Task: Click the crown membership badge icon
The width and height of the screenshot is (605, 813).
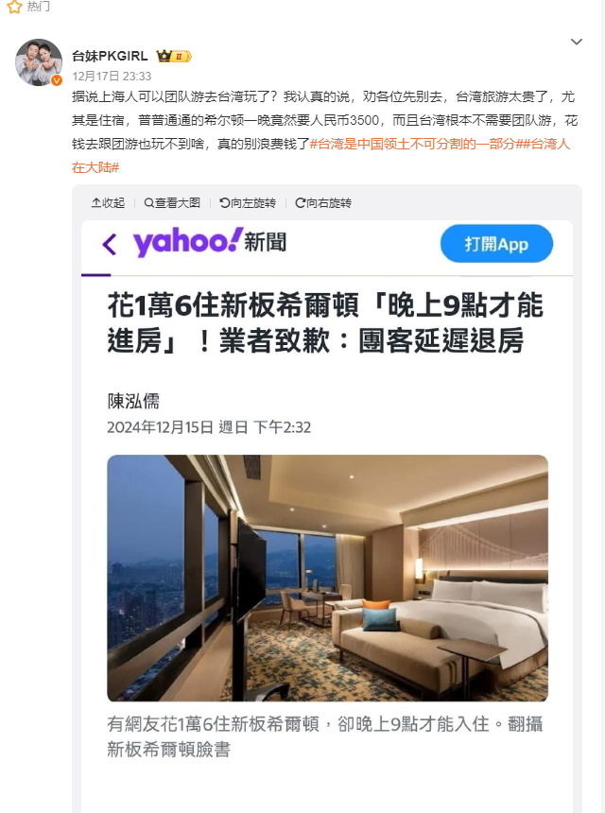Action: click(174, 56)
